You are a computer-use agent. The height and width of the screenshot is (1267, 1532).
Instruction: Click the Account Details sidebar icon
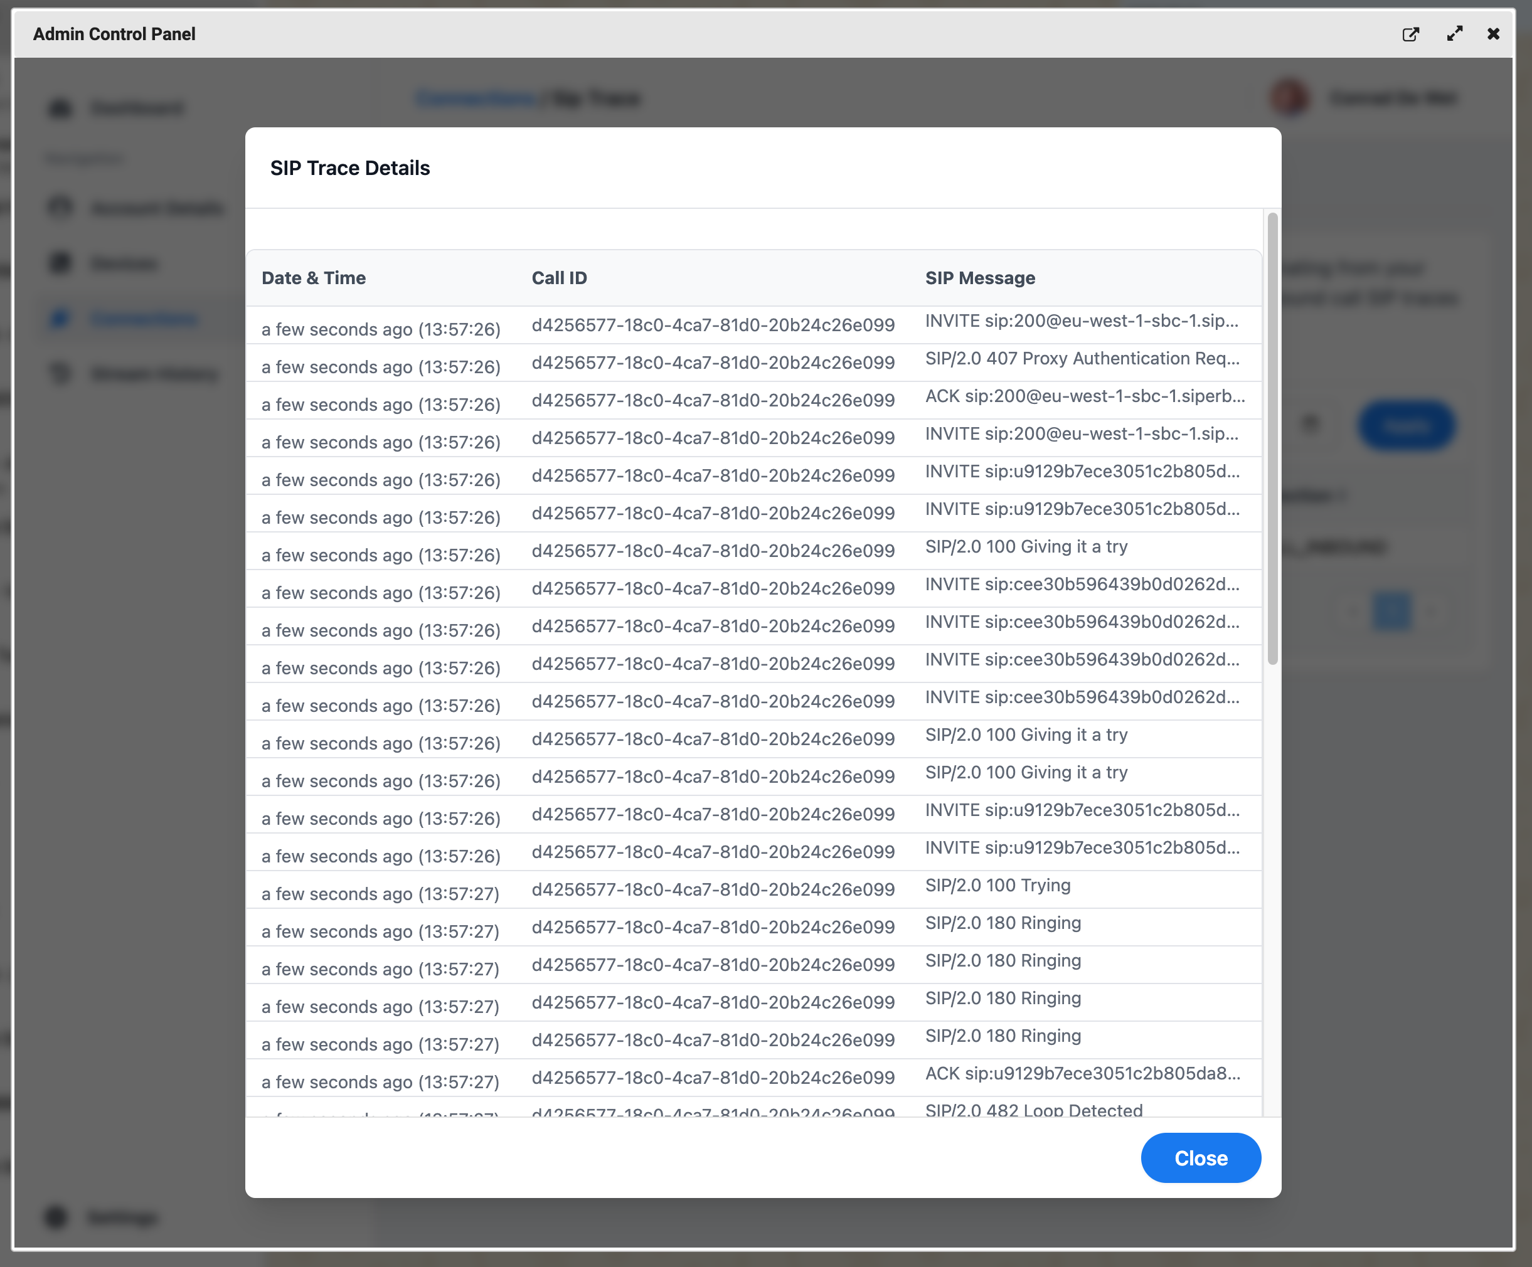[x=60, y=208]
